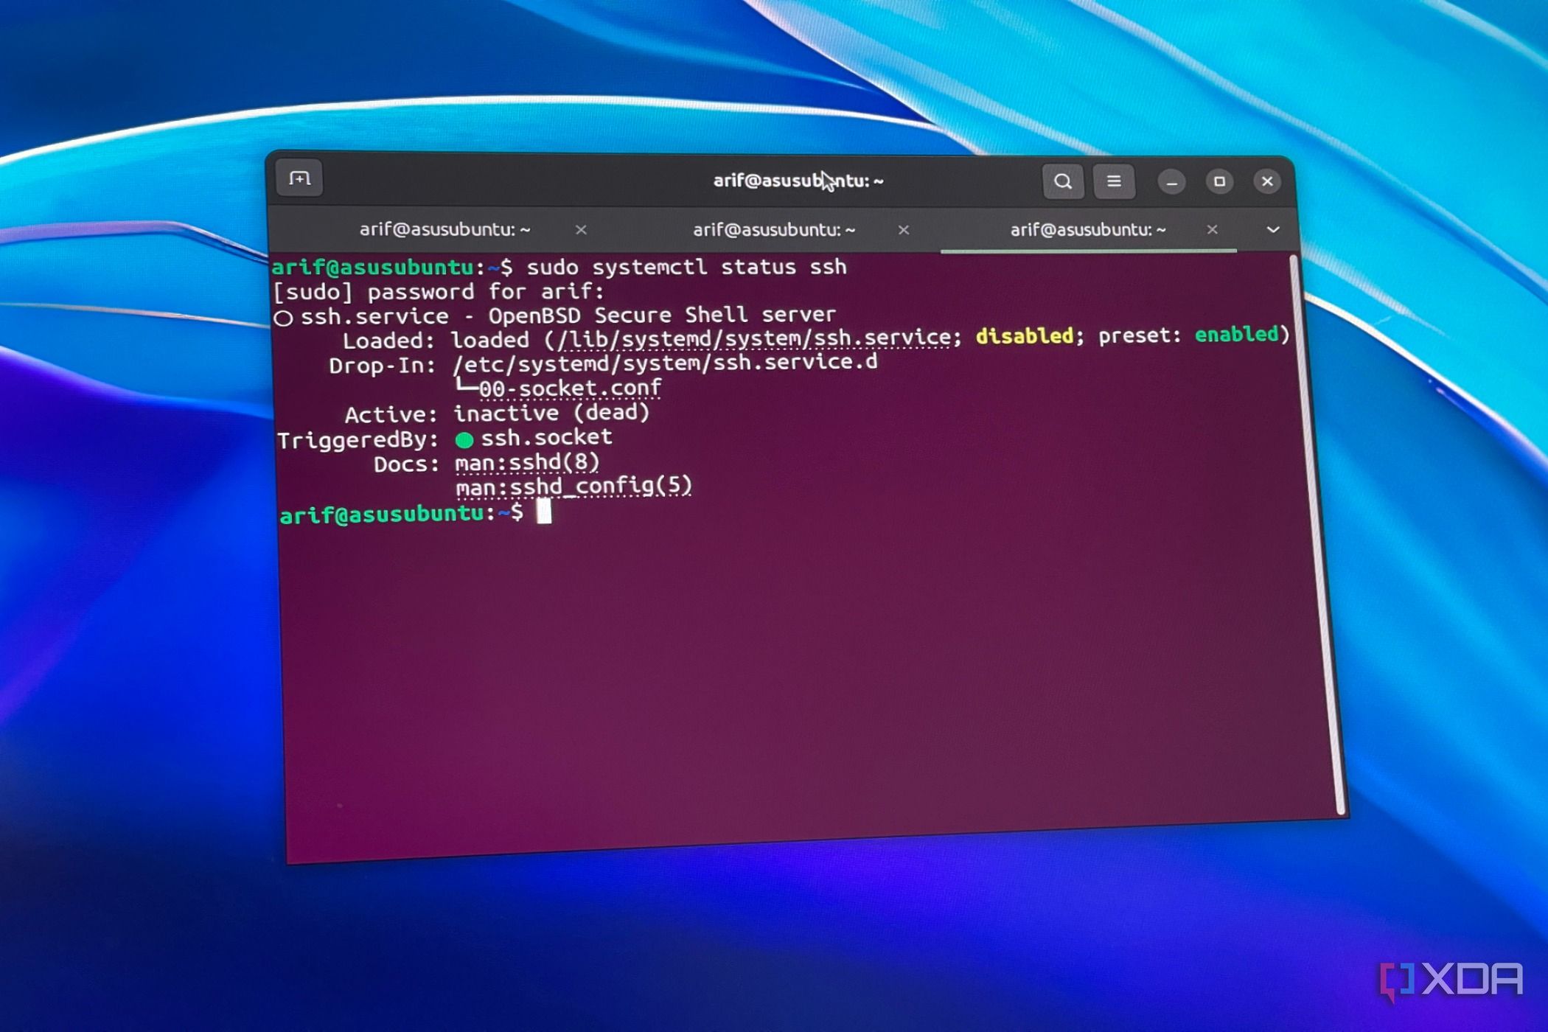Maximize the terminal window
Viewport: 1548px width, 1032px height.
tap(1219, 182)
